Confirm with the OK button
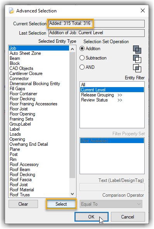 (91, 217)
